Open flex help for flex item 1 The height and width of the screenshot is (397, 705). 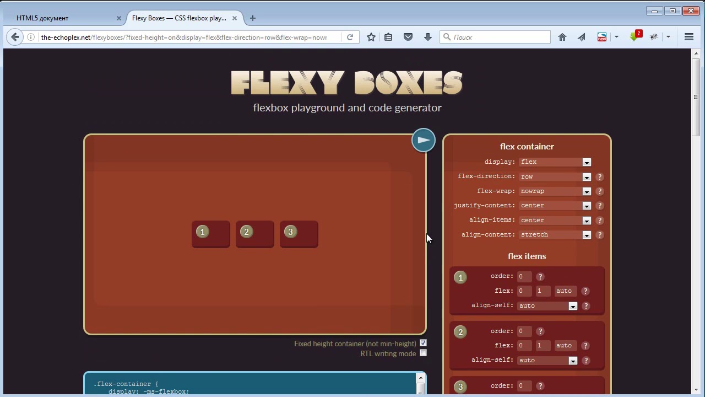point(585,291)
